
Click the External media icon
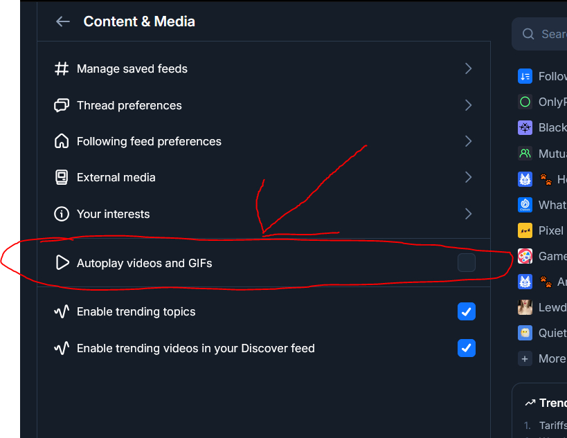(x=62, y=177)
